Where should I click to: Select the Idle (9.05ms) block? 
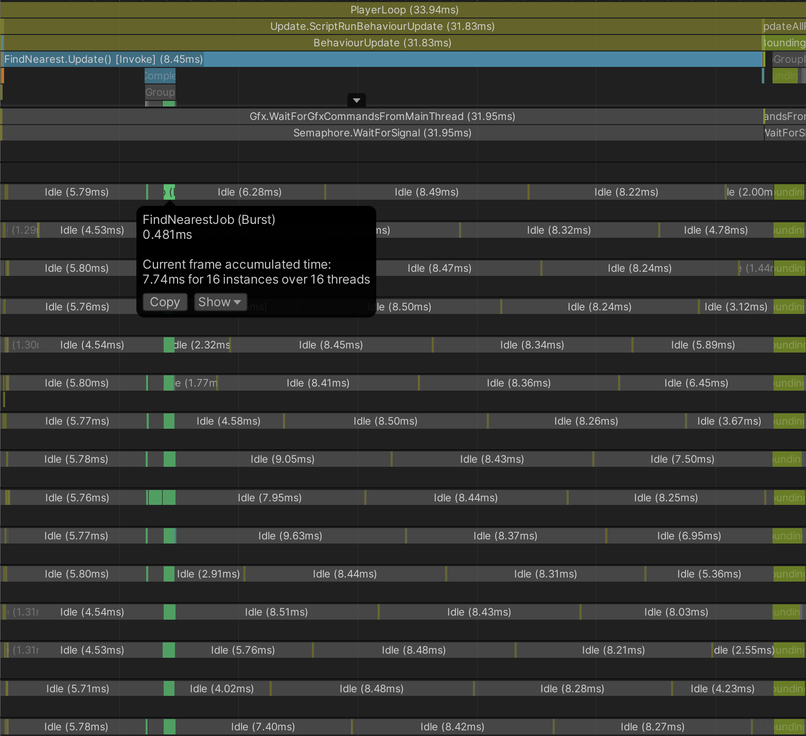[283, 459]
